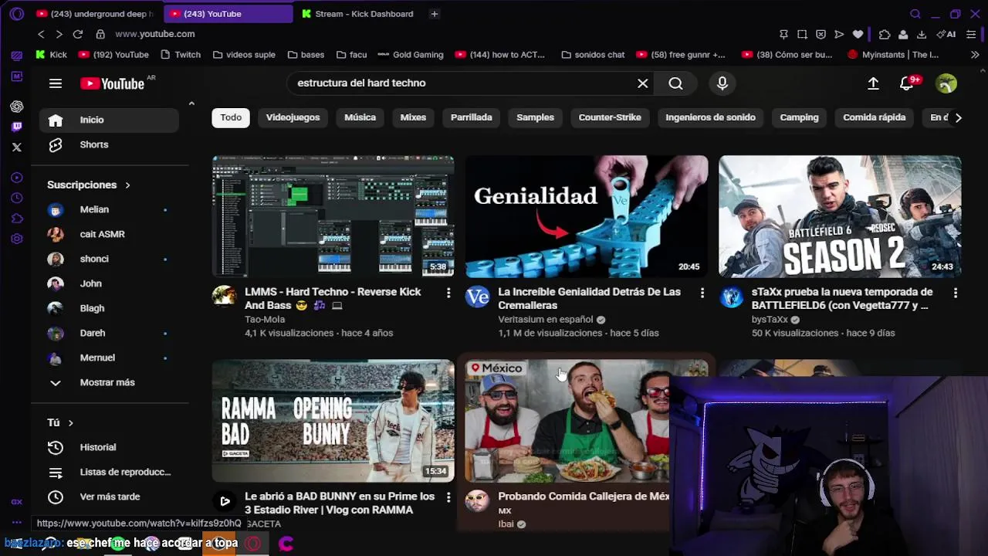Click the browser tab search magnifier

(x=915, y=14)
